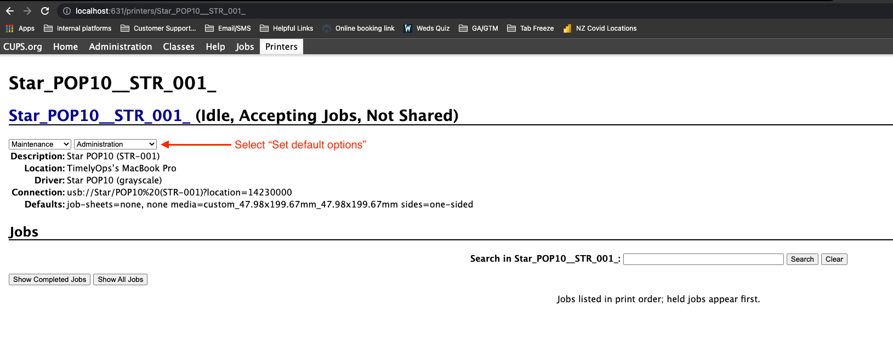Viewport: 893px width, 346px height.
Task: Open the Help tab
Action: 215,47
